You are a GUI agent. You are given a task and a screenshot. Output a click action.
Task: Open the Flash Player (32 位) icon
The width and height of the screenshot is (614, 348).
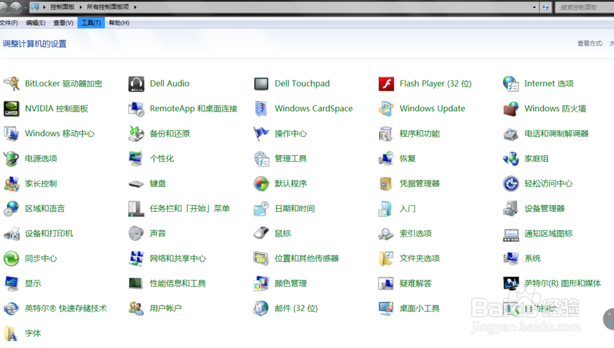[x=386, y=83]
